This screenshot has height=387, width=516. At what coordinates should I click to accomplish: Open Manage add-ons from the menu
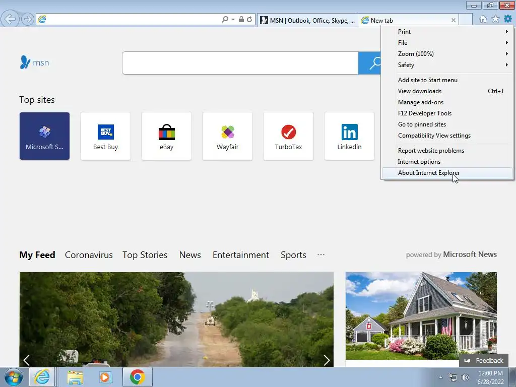point(447,102)
